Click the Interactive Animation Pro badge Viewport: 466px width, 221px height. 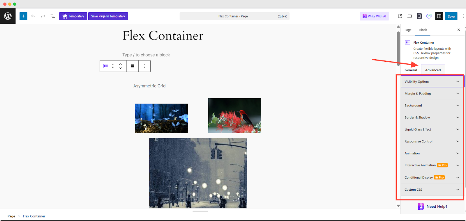pos(442,165)
